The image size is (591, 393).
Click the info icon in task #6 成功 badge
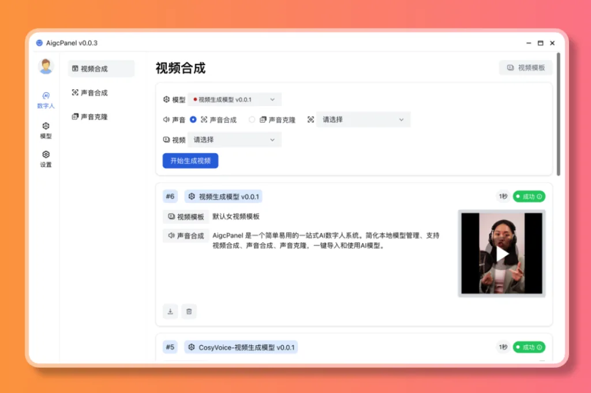point(540,197)
